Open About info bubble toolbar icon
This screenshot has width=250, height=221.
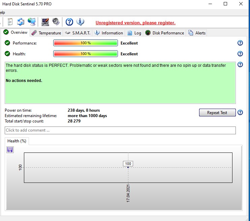click(80, 22)
